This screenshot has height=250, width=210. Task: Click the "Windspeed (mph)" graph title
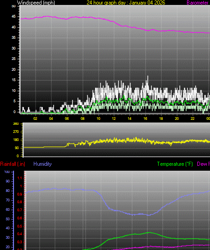(36, 3)
